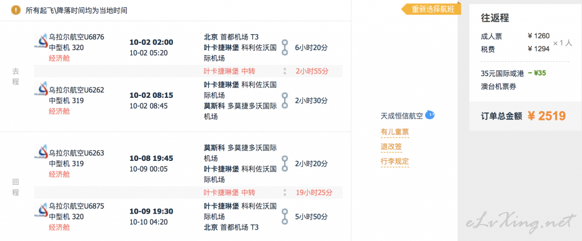Open the 退改签 policy link
Image resolution: width=582 pixels, height=241 pixels.
(x=391, y=147)
